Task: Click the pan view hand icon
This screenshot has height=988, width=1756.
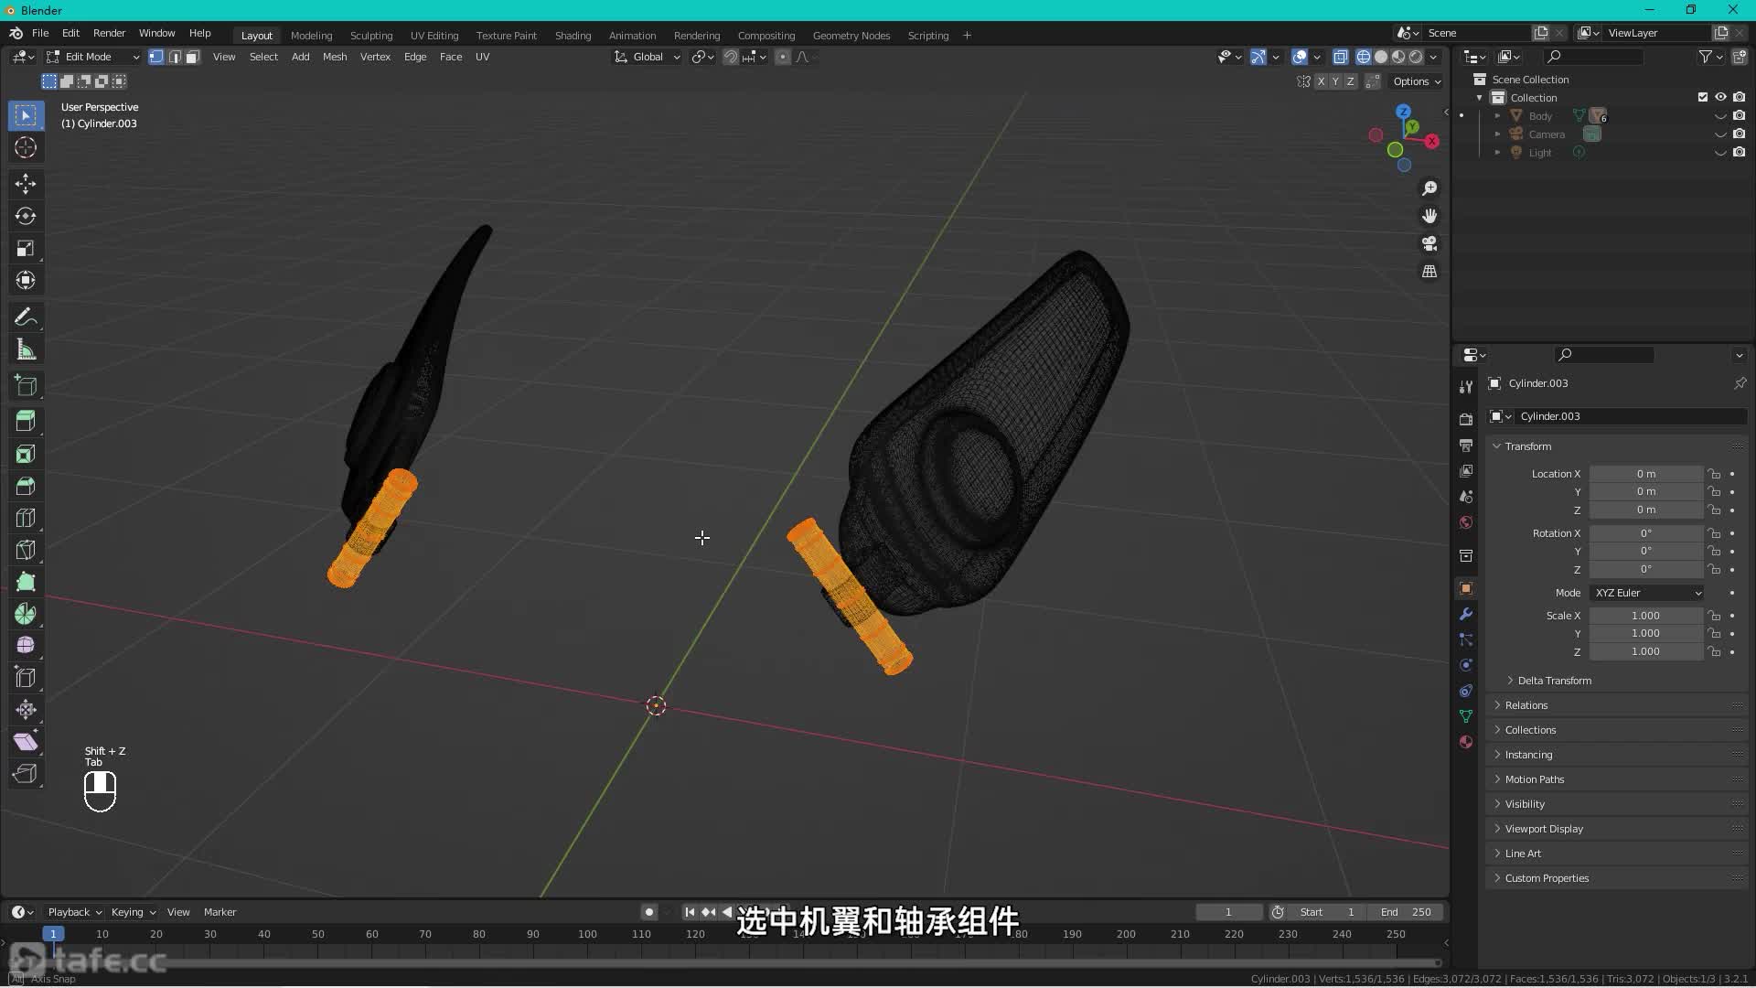Action: 1429,216
